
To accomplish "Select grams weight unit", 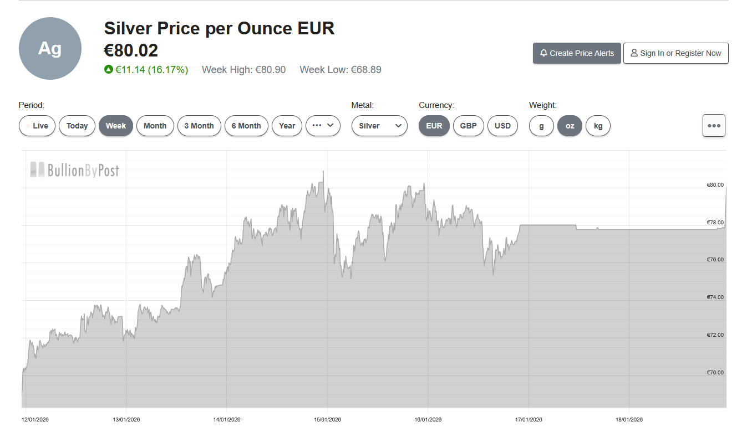I will [x=541, y=126].
